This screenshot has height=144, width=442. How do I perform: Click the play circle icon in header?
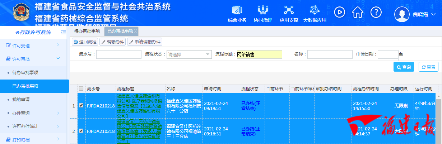pos(339,12)
